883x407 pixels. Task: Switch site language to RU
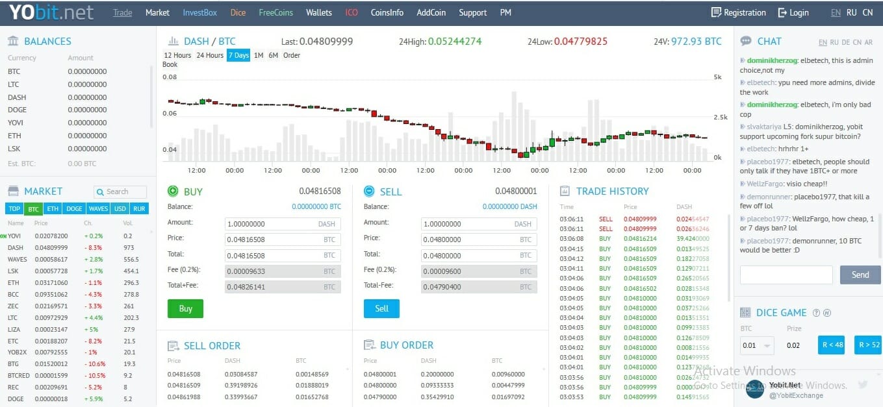(x=851, y=12)
